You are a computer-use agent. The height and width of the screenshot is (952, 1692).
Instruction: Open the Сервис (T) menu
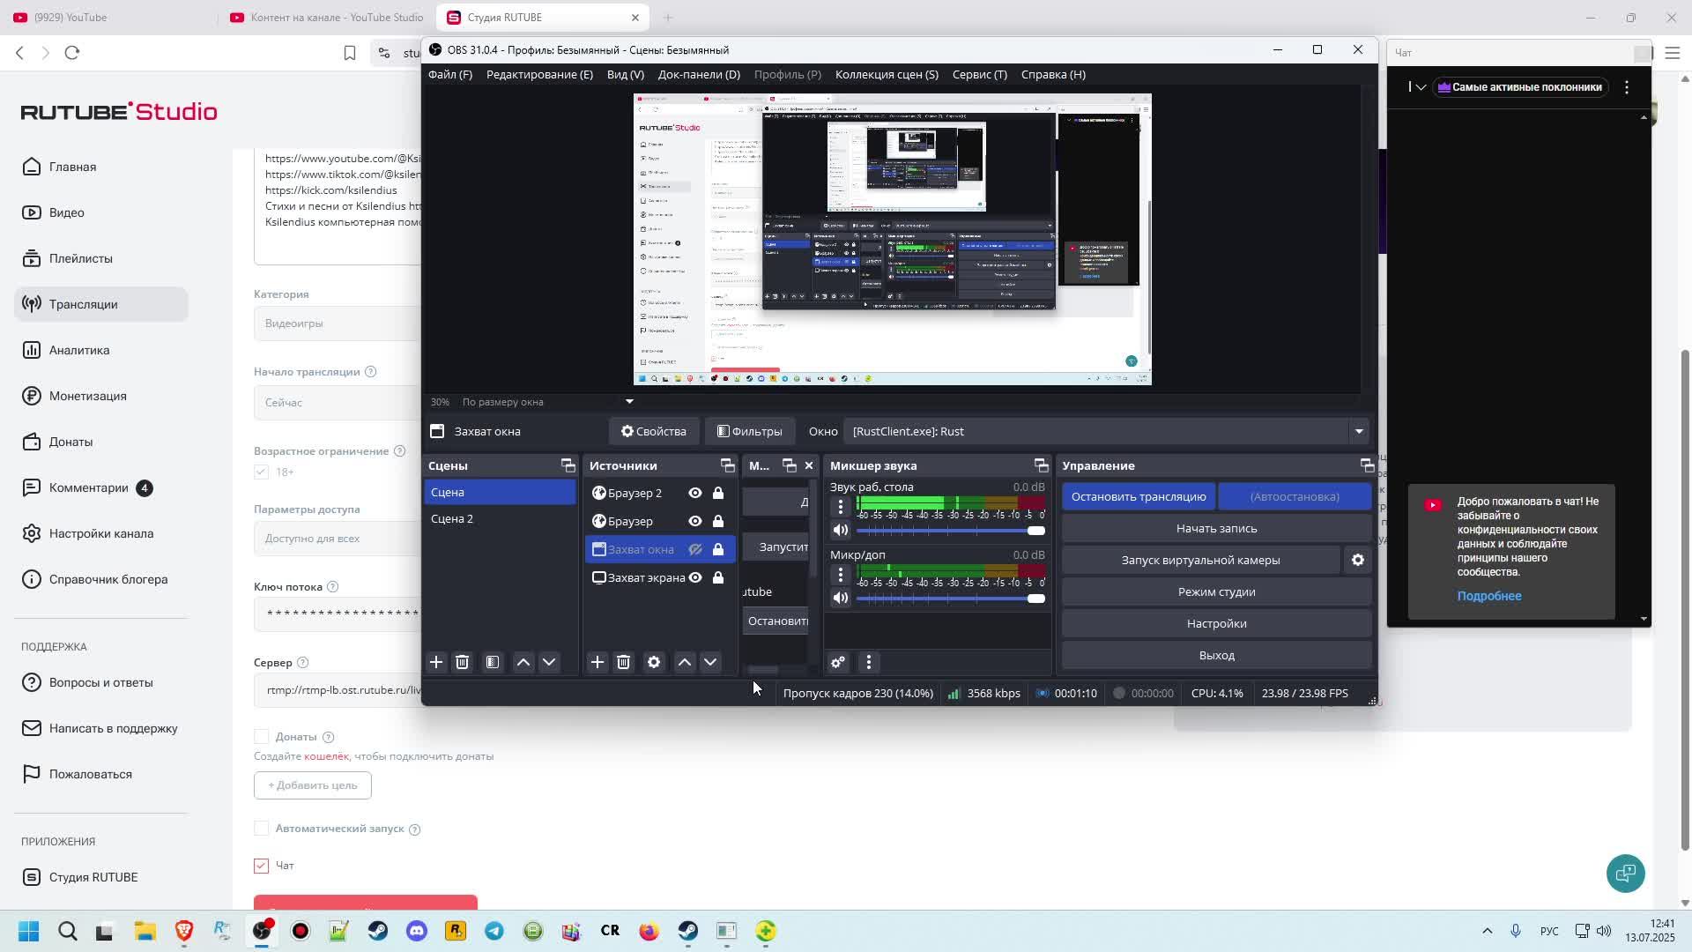point(979,74)
